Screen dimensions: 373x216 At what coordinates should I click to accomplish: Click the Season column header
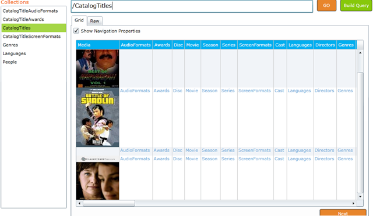point(210,45)
